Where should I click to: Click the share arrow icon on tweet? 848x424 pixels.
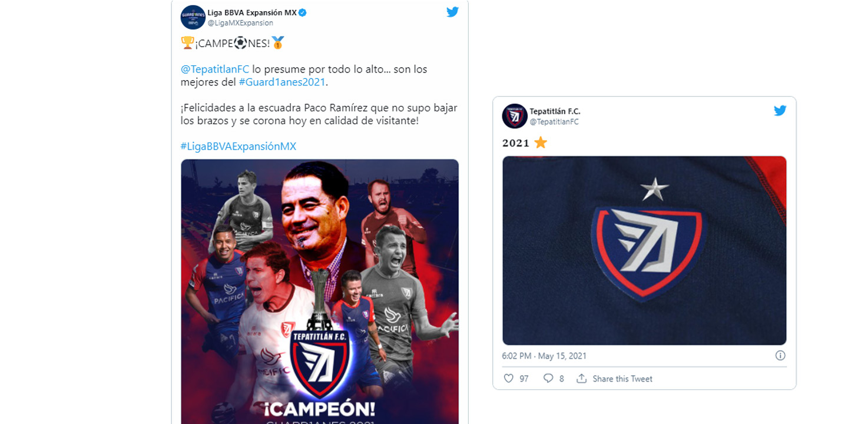click(x=581, y=379)
